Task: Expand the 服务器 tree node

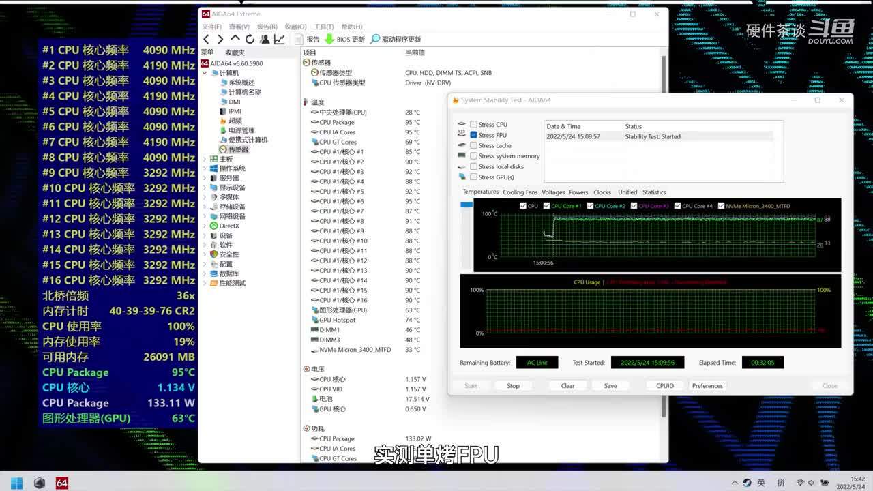Action: pos(205,178)
